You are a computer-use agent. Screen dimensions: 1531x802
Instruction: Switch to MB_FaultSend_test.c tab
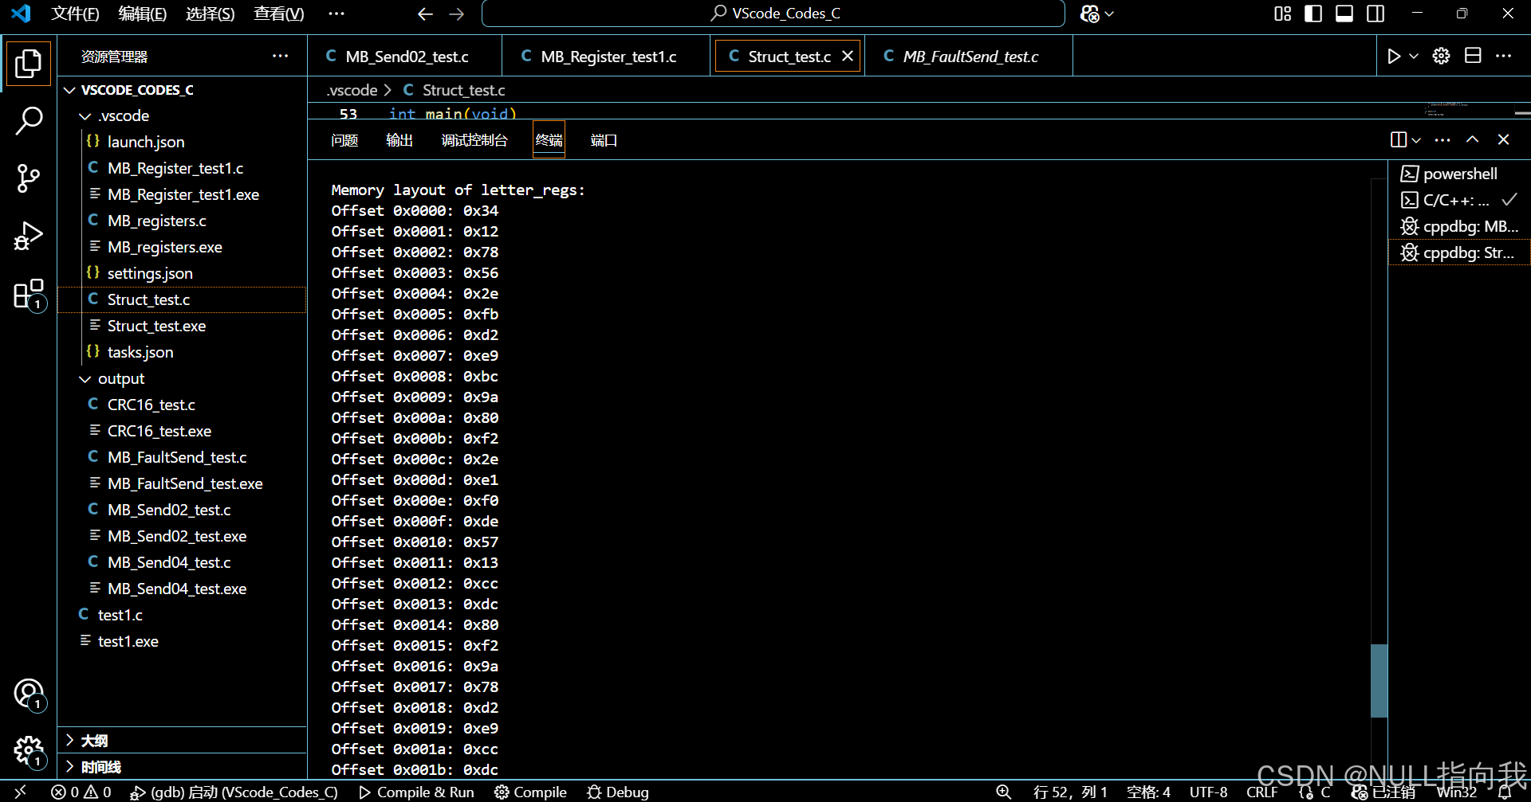pos(968,57)
